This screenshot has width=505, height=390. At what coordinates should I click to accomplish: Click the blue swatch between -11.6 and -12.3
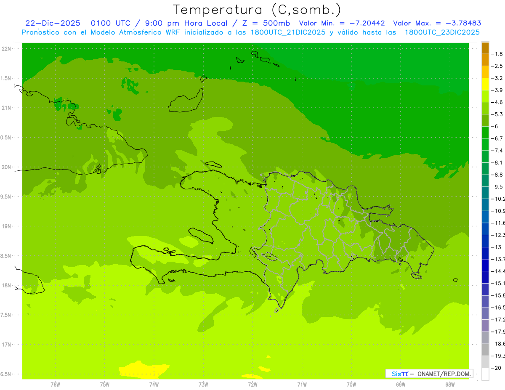[485, 228]
